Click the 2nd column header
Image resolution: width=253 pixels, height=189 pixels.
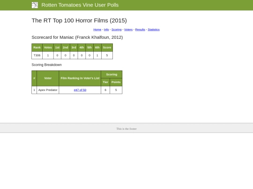click(66, 48)
